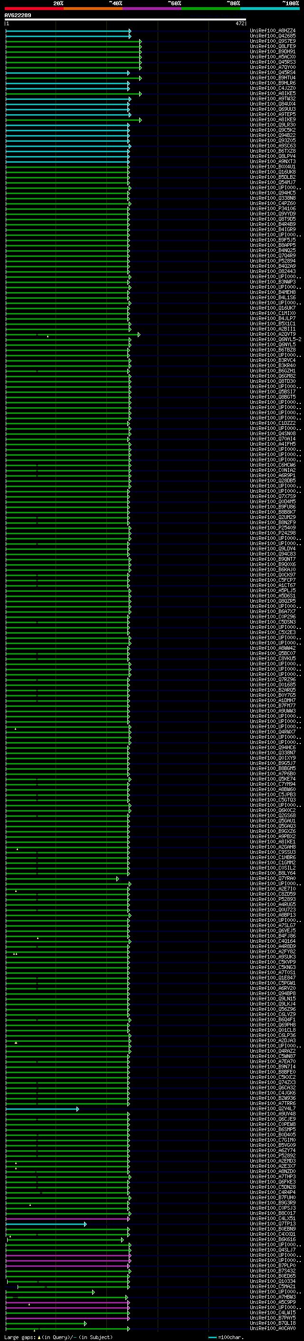
Task: Open hit UniRef100_Q42685
Action: coord(273,36)
